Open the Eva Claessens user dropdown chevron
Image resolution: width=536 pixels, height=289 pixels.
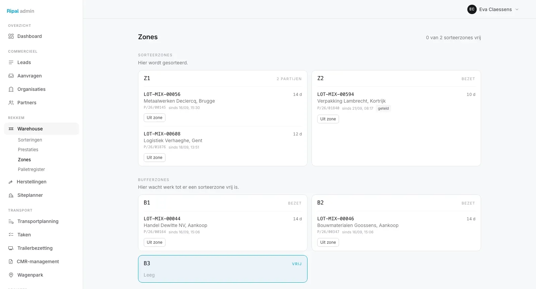coord(517,9)
